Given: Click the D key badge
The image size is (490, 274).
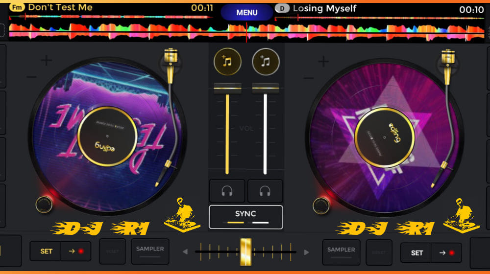Looking at the screenshot, I should 282,8.
